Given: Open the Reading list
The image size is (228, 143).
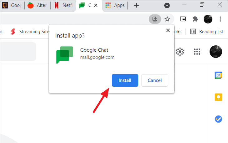Looking at the screenshot, I should tap(207, 32).
